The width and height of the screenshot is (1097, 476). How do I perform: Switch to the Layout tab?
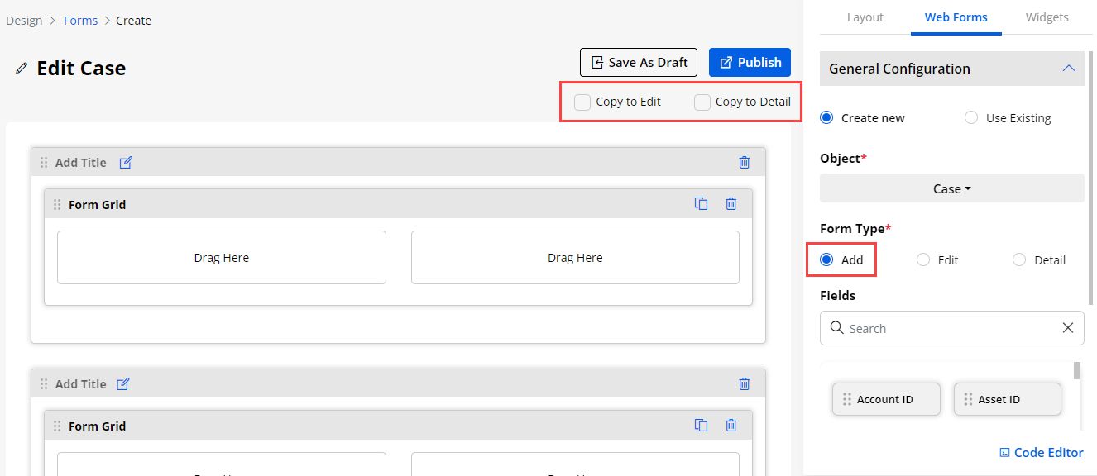pyautogui.click(x=865, y=17)
